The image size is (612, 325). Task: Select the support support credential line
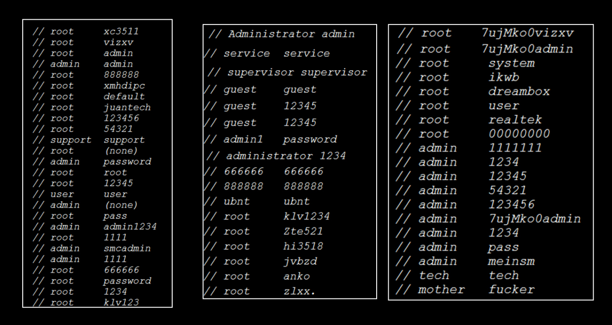(89, 140)
